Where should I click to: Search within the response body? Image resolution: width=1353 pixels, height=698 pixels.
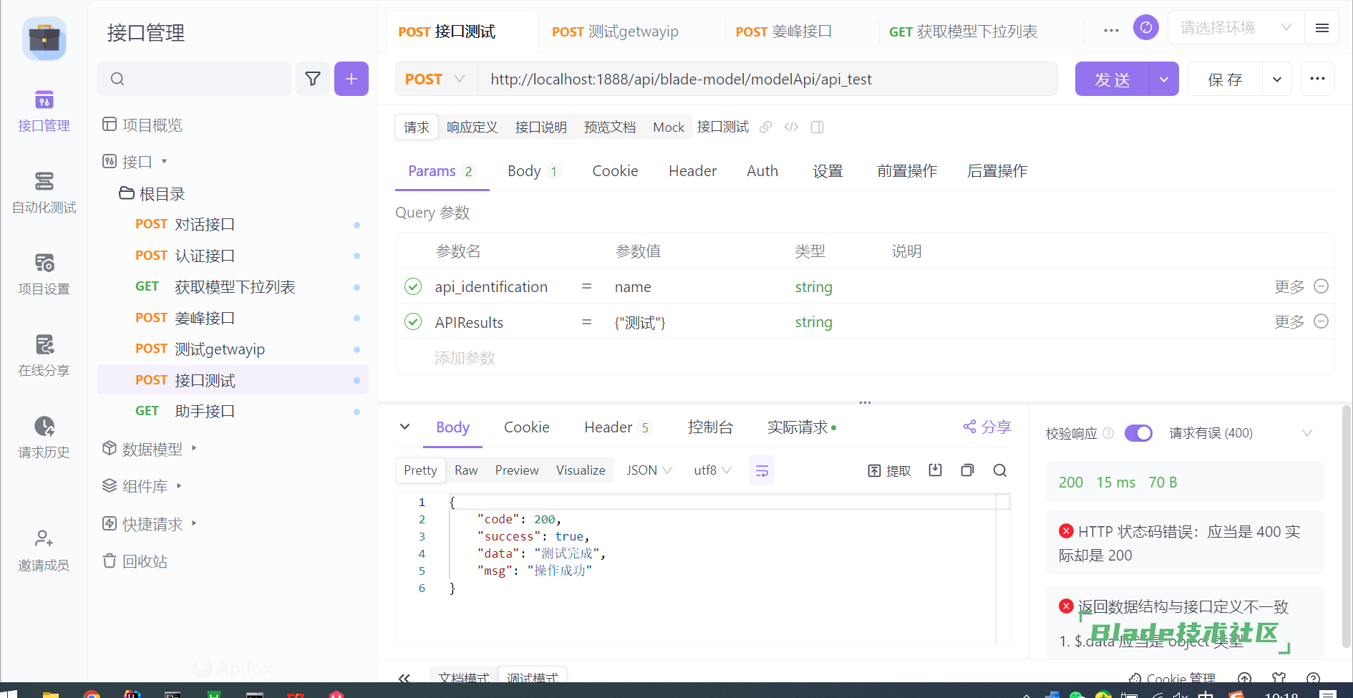[x=1000, y=470]
